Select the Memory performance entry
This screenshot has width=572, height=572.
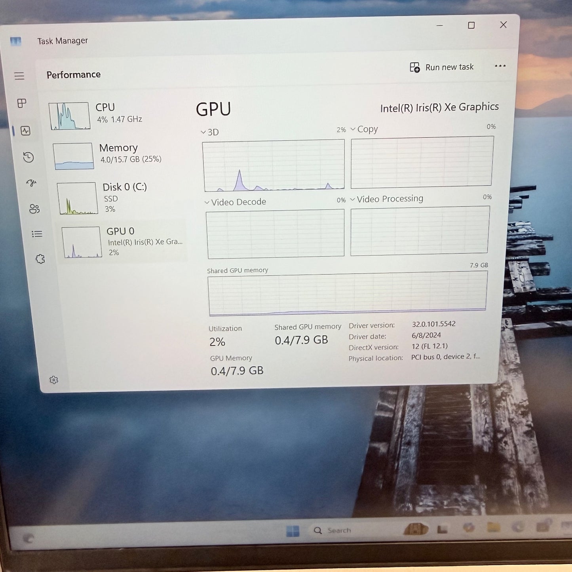(119, 154)
